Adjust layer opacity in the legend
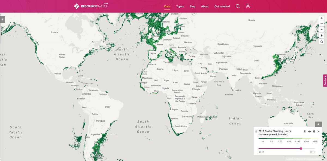 coord(305,131)
